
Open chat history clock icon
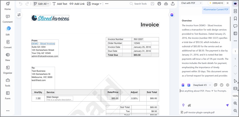222,85
